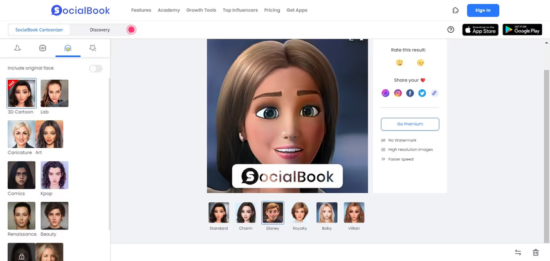Open the help question mark icon
The width and height of the screenshot is (550, 261).
tap(451, 30)
